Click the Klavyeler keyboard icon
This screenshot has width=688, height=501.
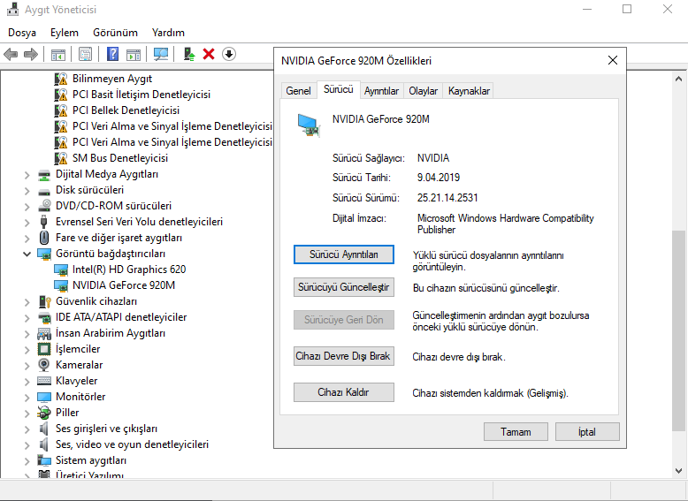(44, 381)
